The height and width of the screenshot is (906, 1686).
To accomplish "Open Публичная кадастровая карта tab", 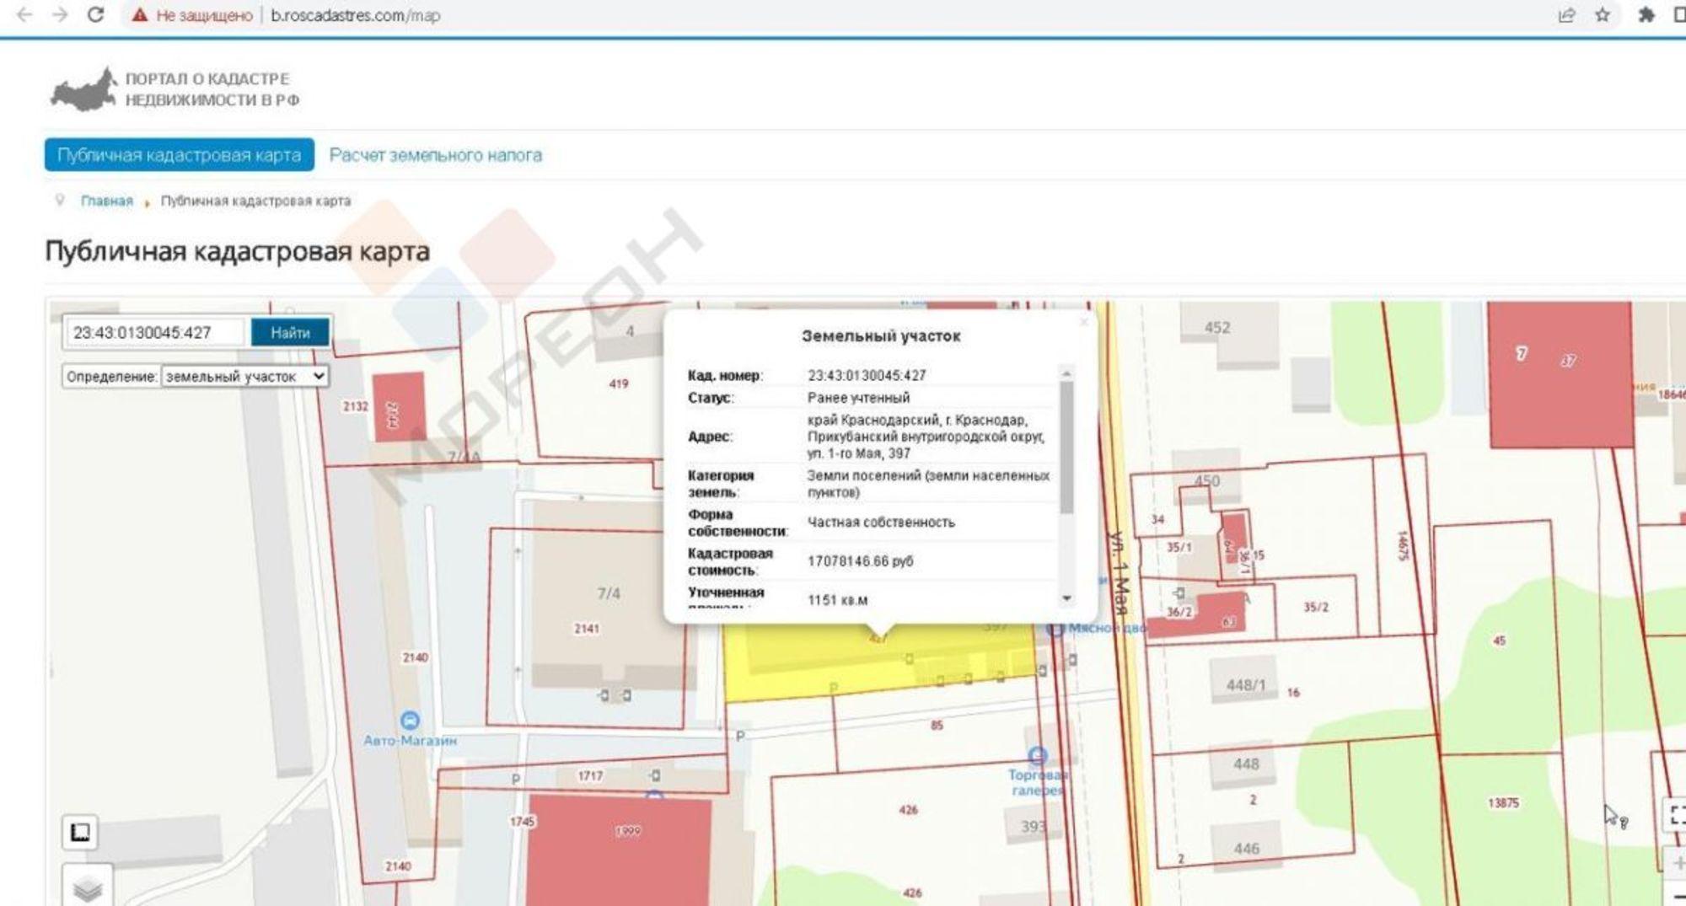I will point(179,155).
